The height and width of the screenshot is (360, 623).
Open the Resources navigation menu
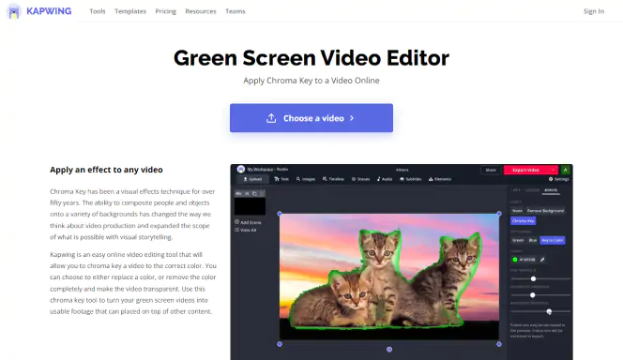(201, 11)
